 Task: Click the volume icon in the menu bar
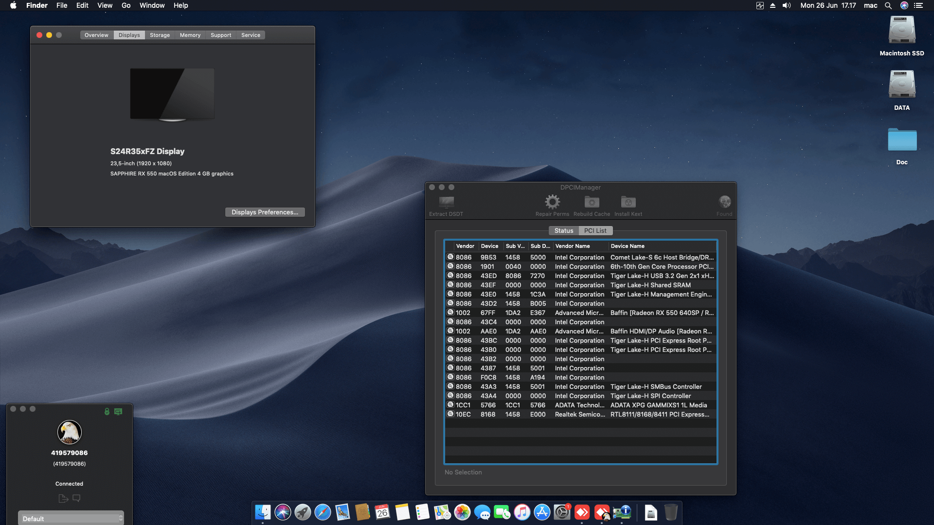pyautogui.click(x=787, y=5)
